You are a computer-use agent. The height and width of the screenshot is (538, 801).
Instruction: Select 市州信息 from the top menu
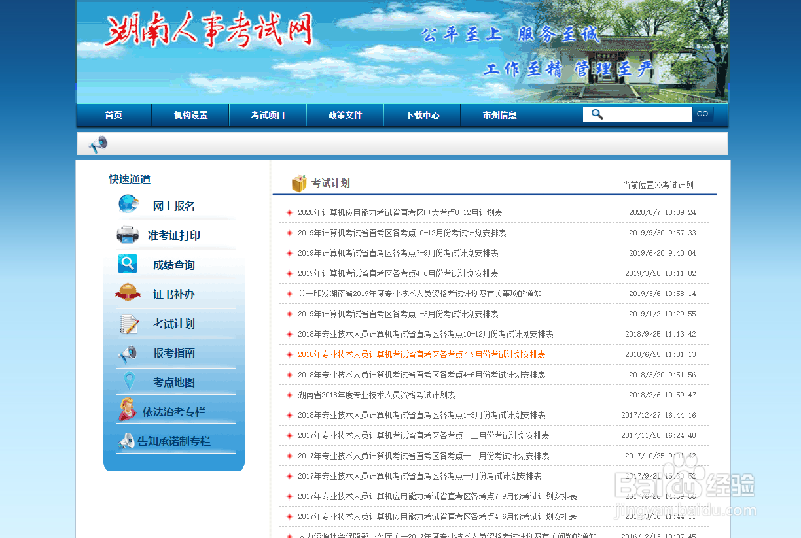(499, 114)
